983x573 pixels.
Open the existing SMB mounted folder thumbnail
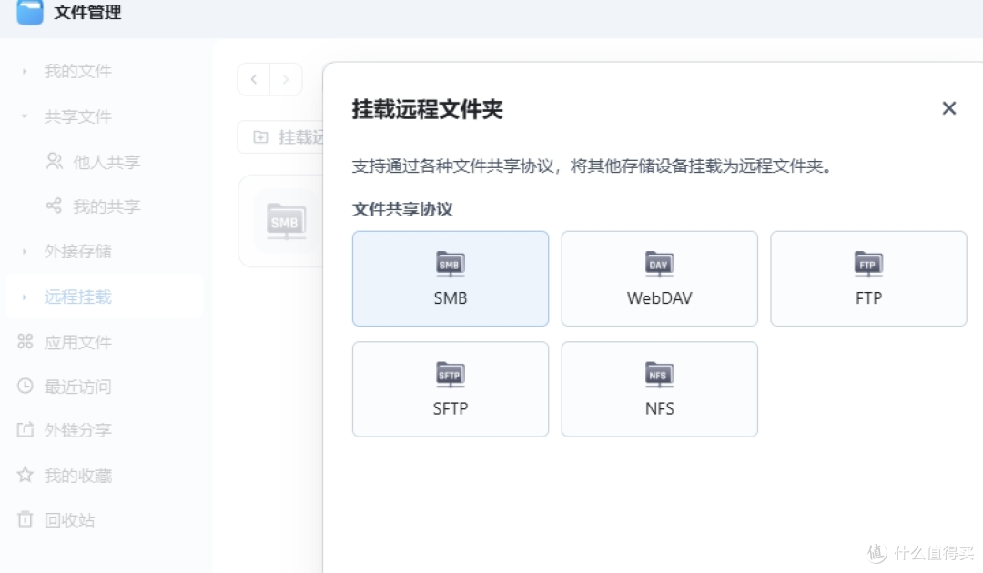tap(285, 221)
